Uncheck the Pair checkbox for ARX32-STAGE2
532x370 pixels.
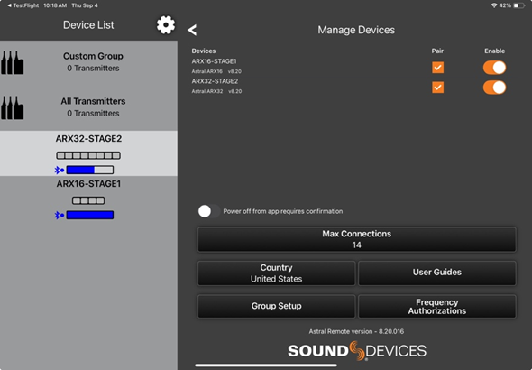(x=437, y=88)
